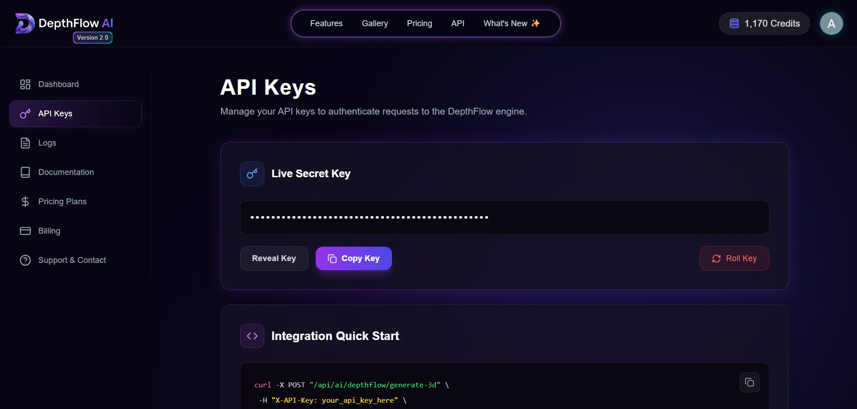Open API in the top navigation
The height and width of the screenshot is (409, 857).
(458, 23)
